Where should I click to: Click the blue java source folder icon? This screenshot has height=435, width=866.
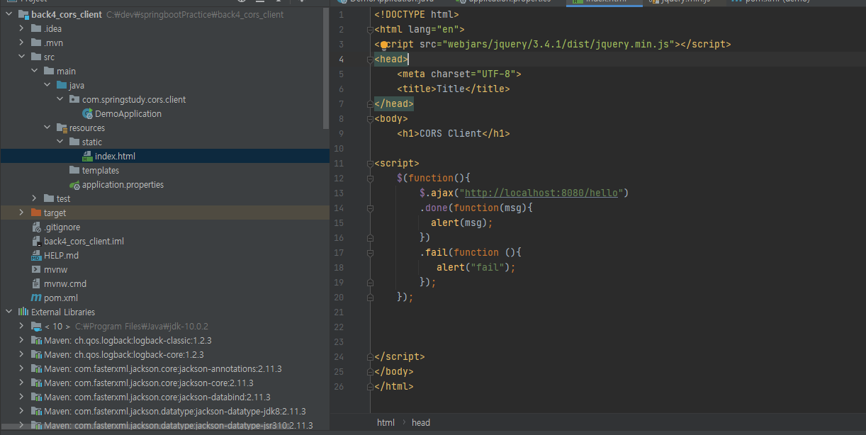coord(62,85)
